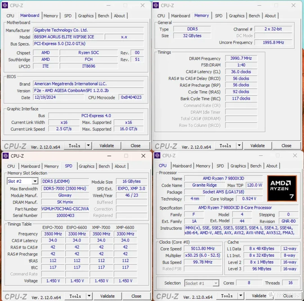Click CPU-Z app icon in CPU window title bar

click(x=157, y=155)
